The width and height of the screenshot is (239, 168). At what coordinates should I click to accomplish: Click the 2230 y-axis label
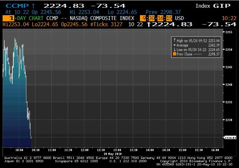click(x=229, y=120)
